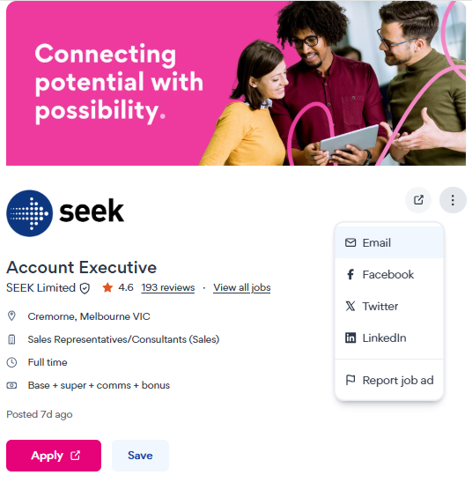Share the job on Facebook

pyautogui.click(x=389, y=275)
